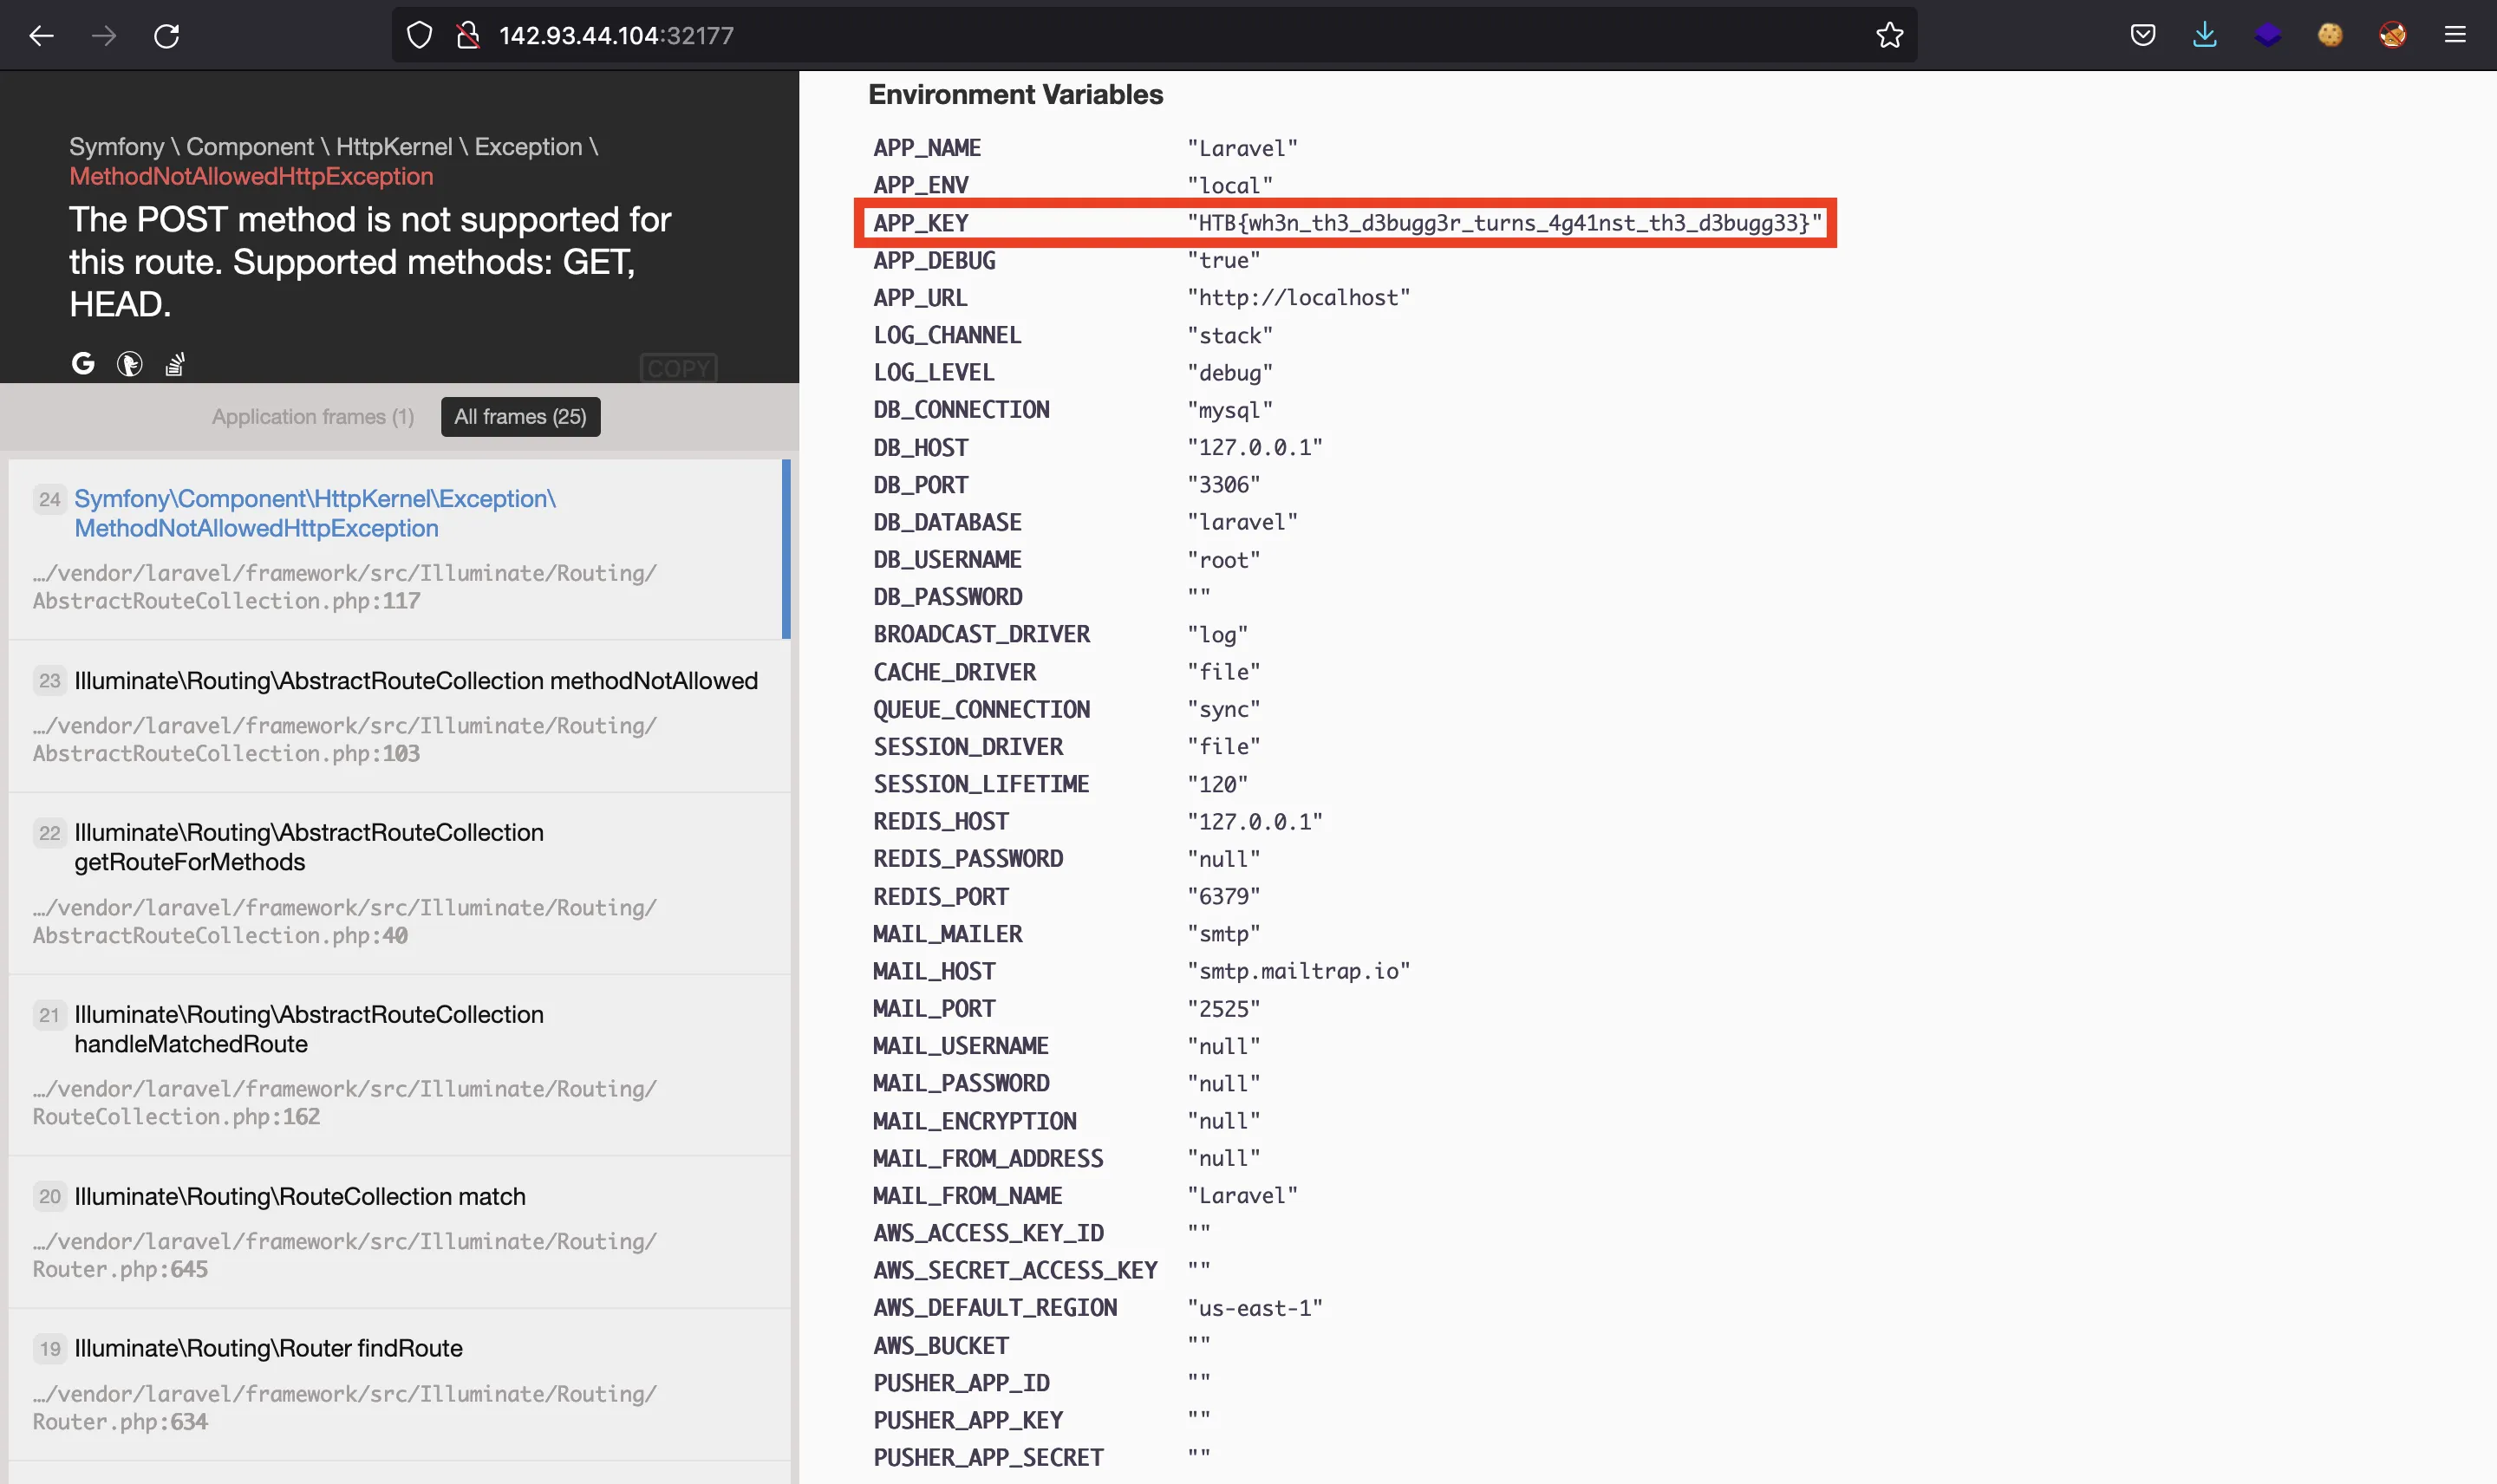Click the SESSION_LIFETIME value "120"
The height and width of the screenshot is (1484, 2497).
coord(1218,785)
